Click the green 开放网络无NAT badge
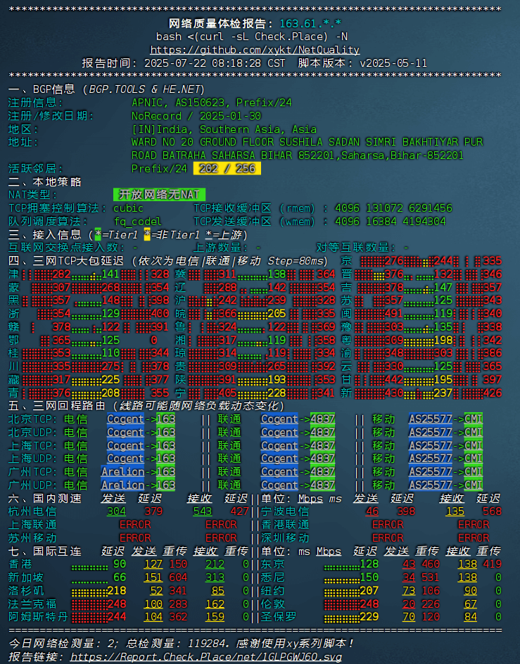This screenshot has height=664, width=520. [159, 195]
